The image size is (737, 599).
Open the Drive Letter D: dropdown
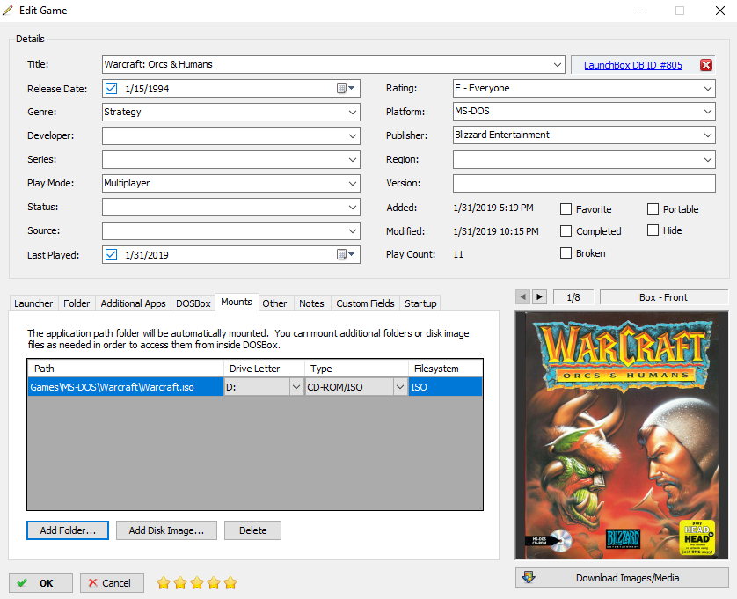pyautogui.click(x=296, y=387)
